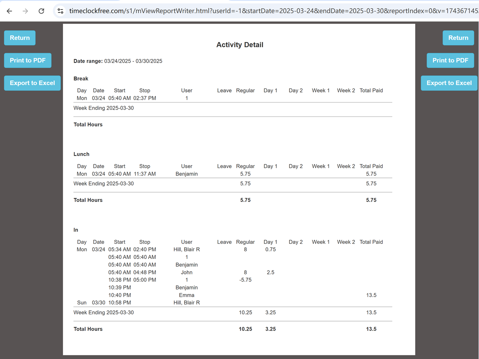Click Stop time 11:37 AM in Lunch section

[x=144, y=174]
